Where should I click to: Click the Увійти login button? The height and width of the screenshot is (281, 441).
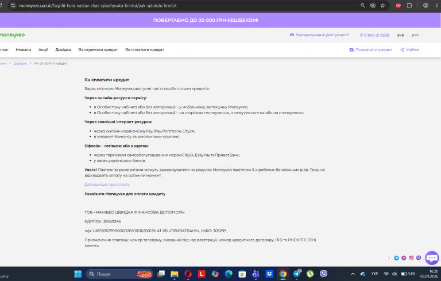click(409, 50)
